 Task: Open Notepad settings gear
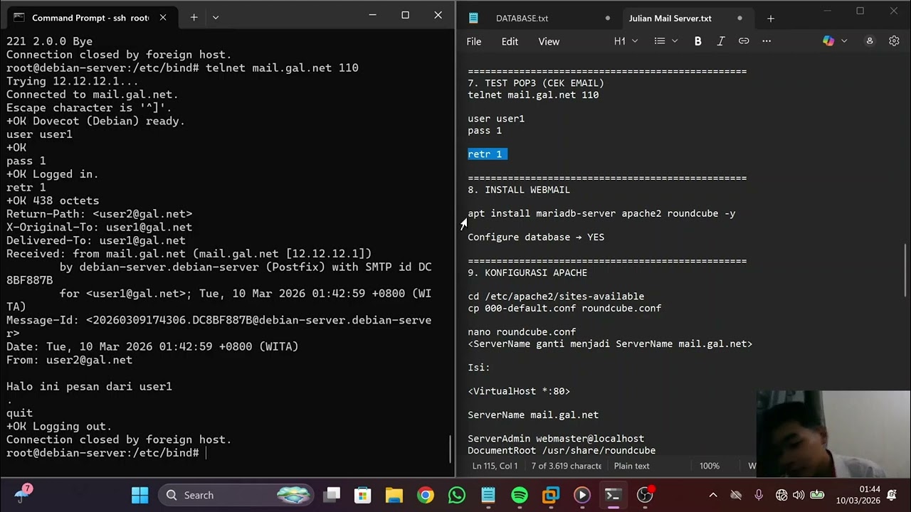894,41
